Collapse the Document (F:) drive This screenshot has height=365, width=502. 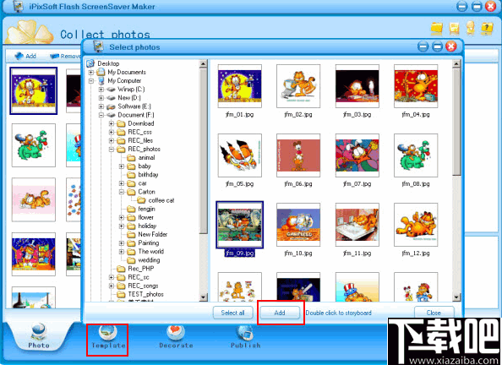[101, 115]
